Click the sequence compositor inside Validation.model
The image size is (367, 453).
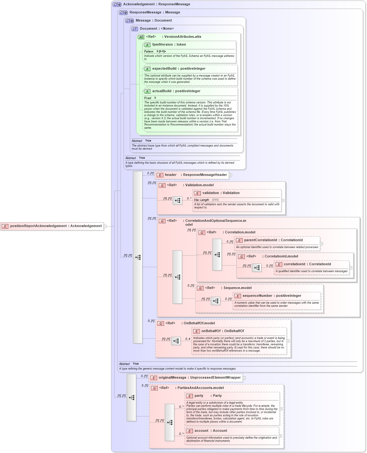[x=177, y=201]
